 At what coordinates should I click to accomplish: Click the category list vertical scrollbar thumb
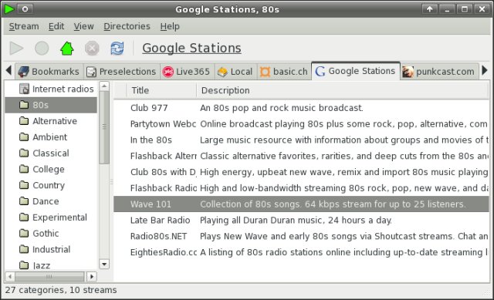tap(104, 127)
